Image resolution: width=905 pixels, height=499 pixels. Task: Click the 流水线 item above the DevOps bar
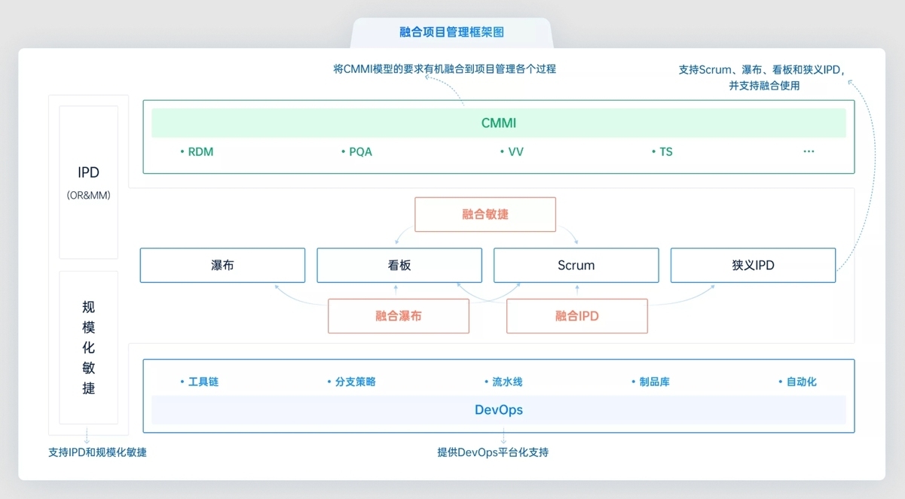(503, 382)
